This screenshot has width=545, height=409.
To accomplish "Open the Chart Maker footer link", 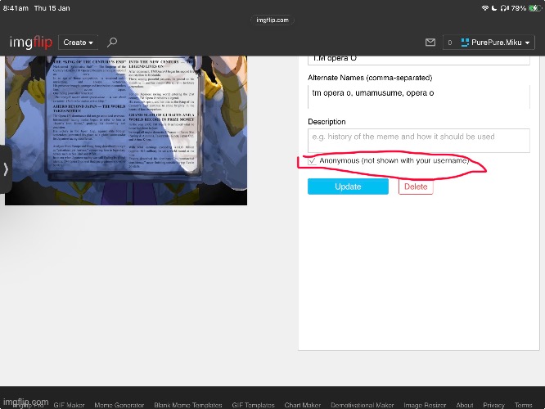I will (302, 405).
